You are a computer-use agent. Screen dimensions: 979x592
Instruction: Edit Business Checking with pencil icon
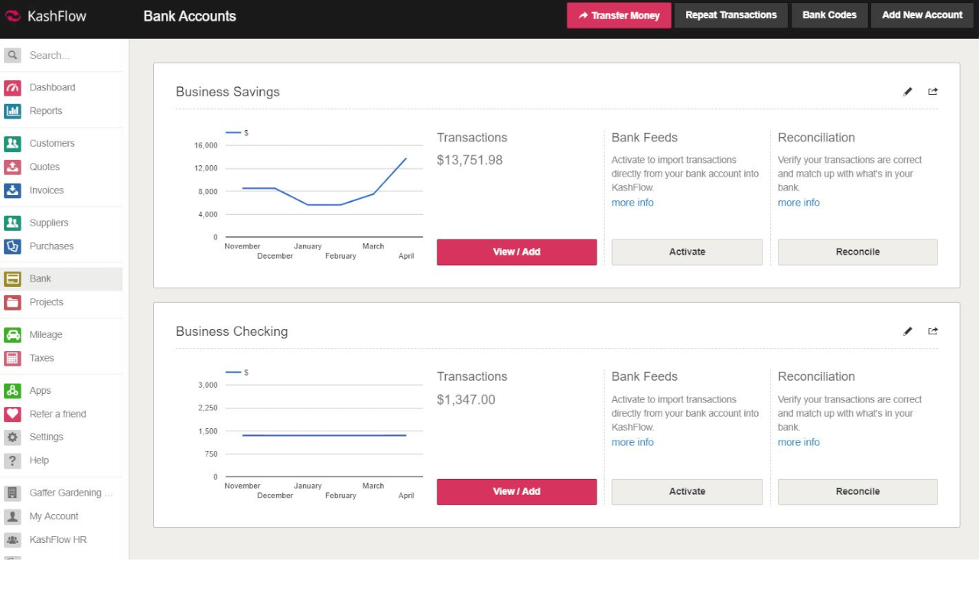tap(908, 331)
